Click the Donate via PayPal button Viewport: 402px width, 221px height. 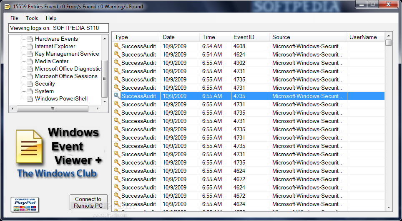(25, 204)
